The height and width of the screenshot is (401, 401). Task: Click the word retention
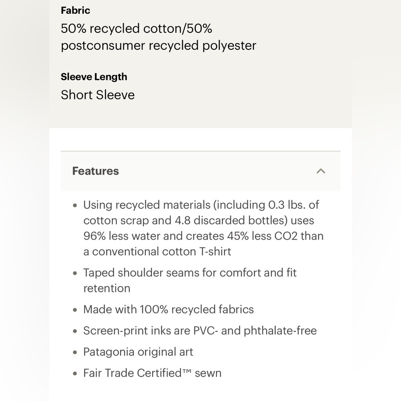pyautogui.click(x=107, y=288)
